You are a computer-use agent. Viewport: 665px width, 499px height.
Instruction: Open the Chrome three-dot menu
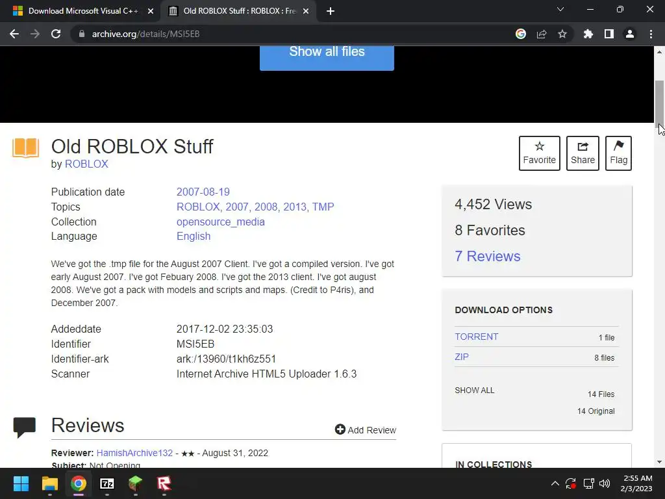click(x=651, y=34)
